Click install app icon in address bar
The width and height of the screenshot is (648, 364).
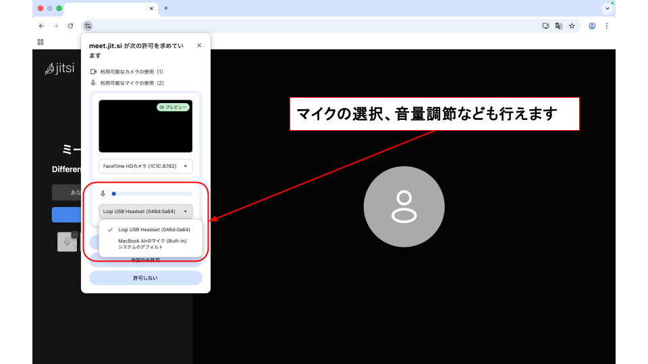click(x=546, y=26)
